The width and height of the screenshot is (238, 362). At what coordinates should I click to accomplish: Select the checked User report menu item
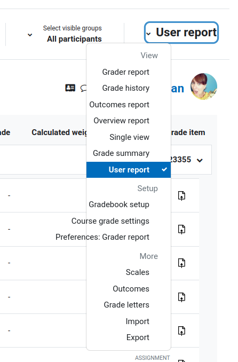129,170
